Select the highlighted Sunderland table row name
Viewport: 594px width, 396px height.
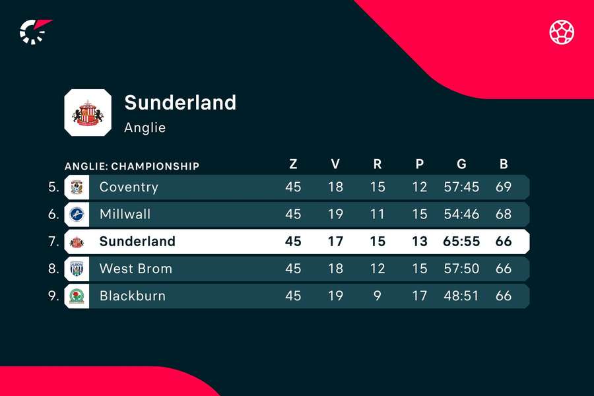[x=137, y=242]
